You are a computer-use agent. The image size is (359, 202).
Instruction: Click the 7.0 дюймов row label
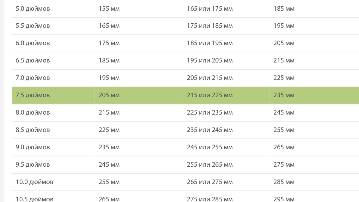(x=33, y=78)
